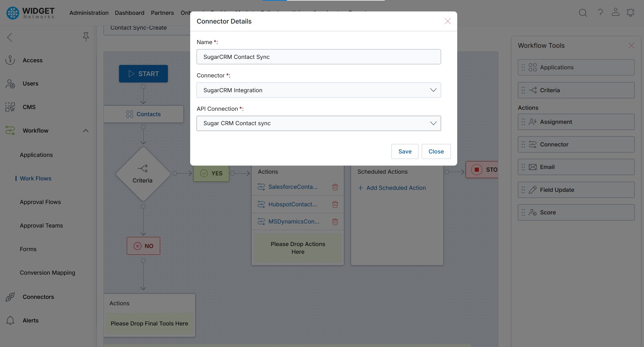Select the Applications tool label
This screenshot has width=644, height=347.
[x=557, y=67]
